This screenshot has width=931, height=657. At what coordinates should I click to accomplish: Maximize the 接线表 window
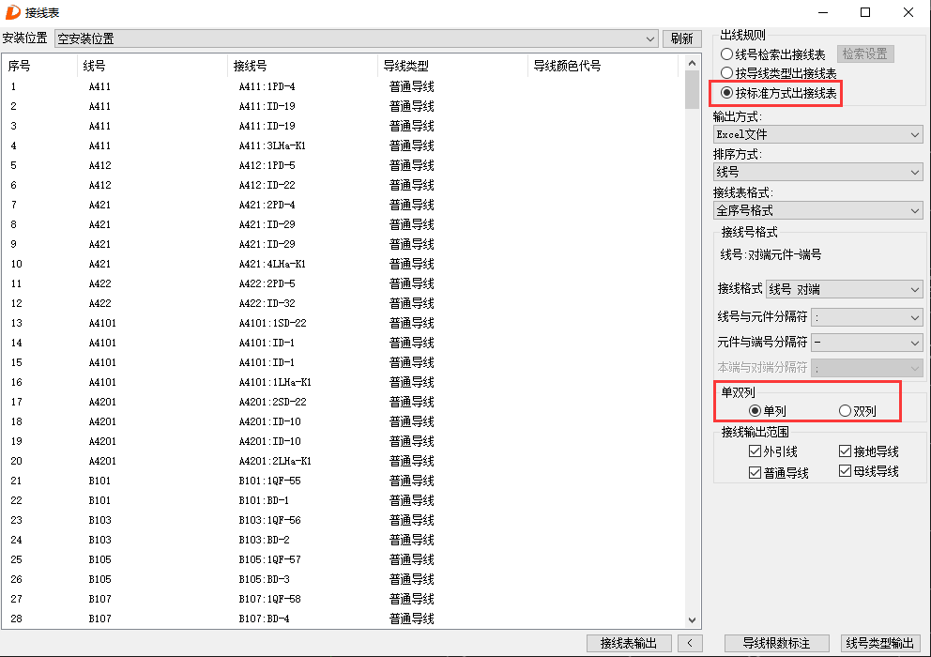coord(865,12)
